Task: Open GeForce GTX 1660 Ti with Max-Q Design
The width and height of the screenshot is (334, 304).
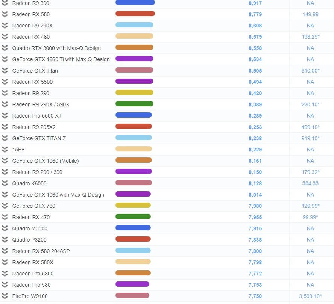Action: [61, 59]
